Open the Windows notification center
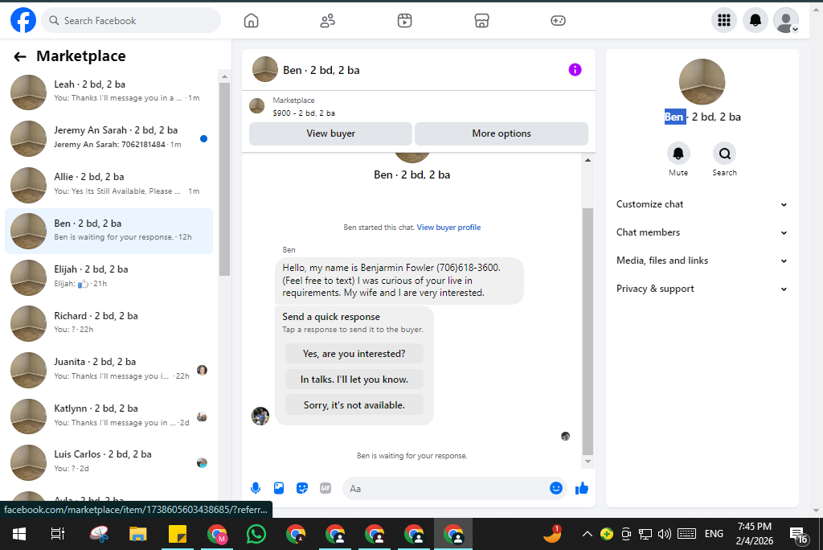The height and width of the screenshot is (550, 823). coord(800,535)
